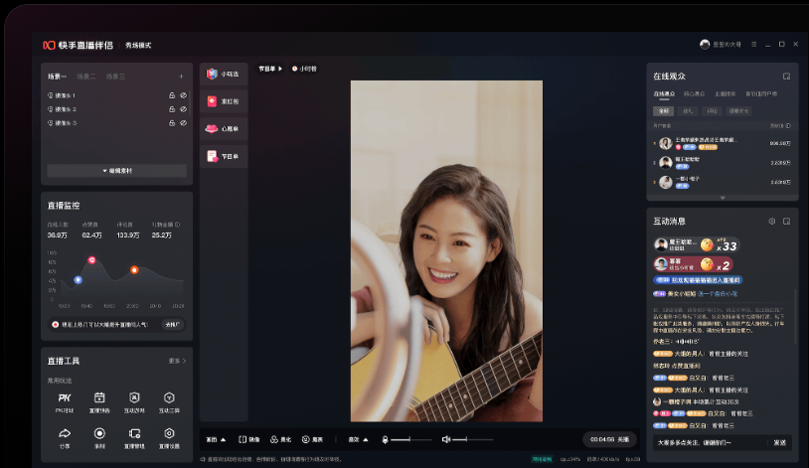Click the orange marker on monitor chart

134,270
